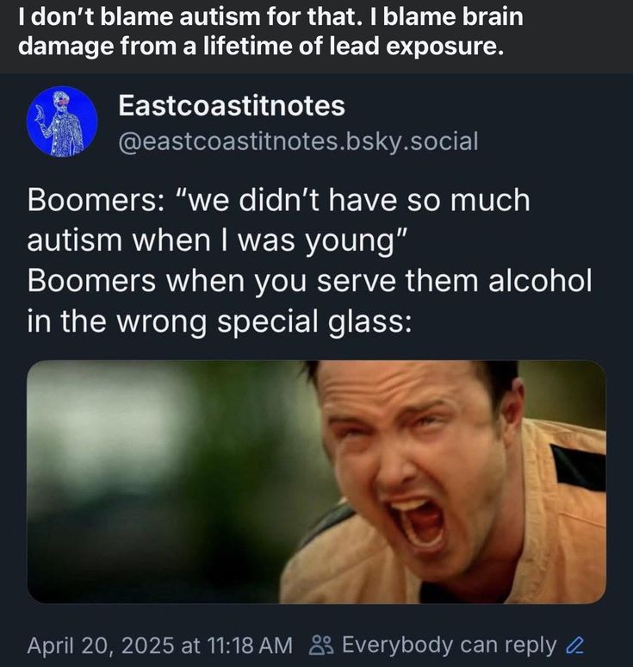The width and height of the screenshot is (633, 667).
Task: Click the display name Eastcoastitnotes
Action: pyautogui.click(x=231, y=106)
